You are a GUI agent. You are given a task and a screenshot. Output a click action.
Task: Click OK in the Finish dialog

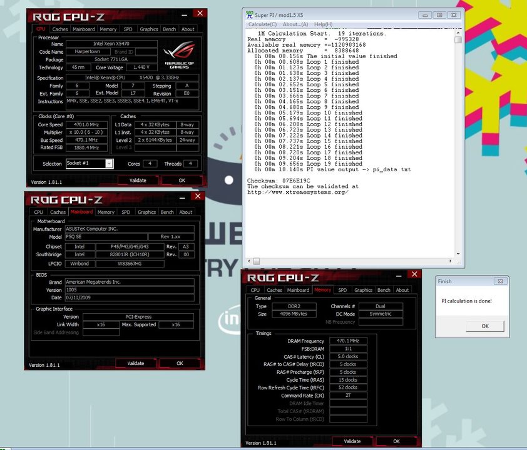[485, 326]
